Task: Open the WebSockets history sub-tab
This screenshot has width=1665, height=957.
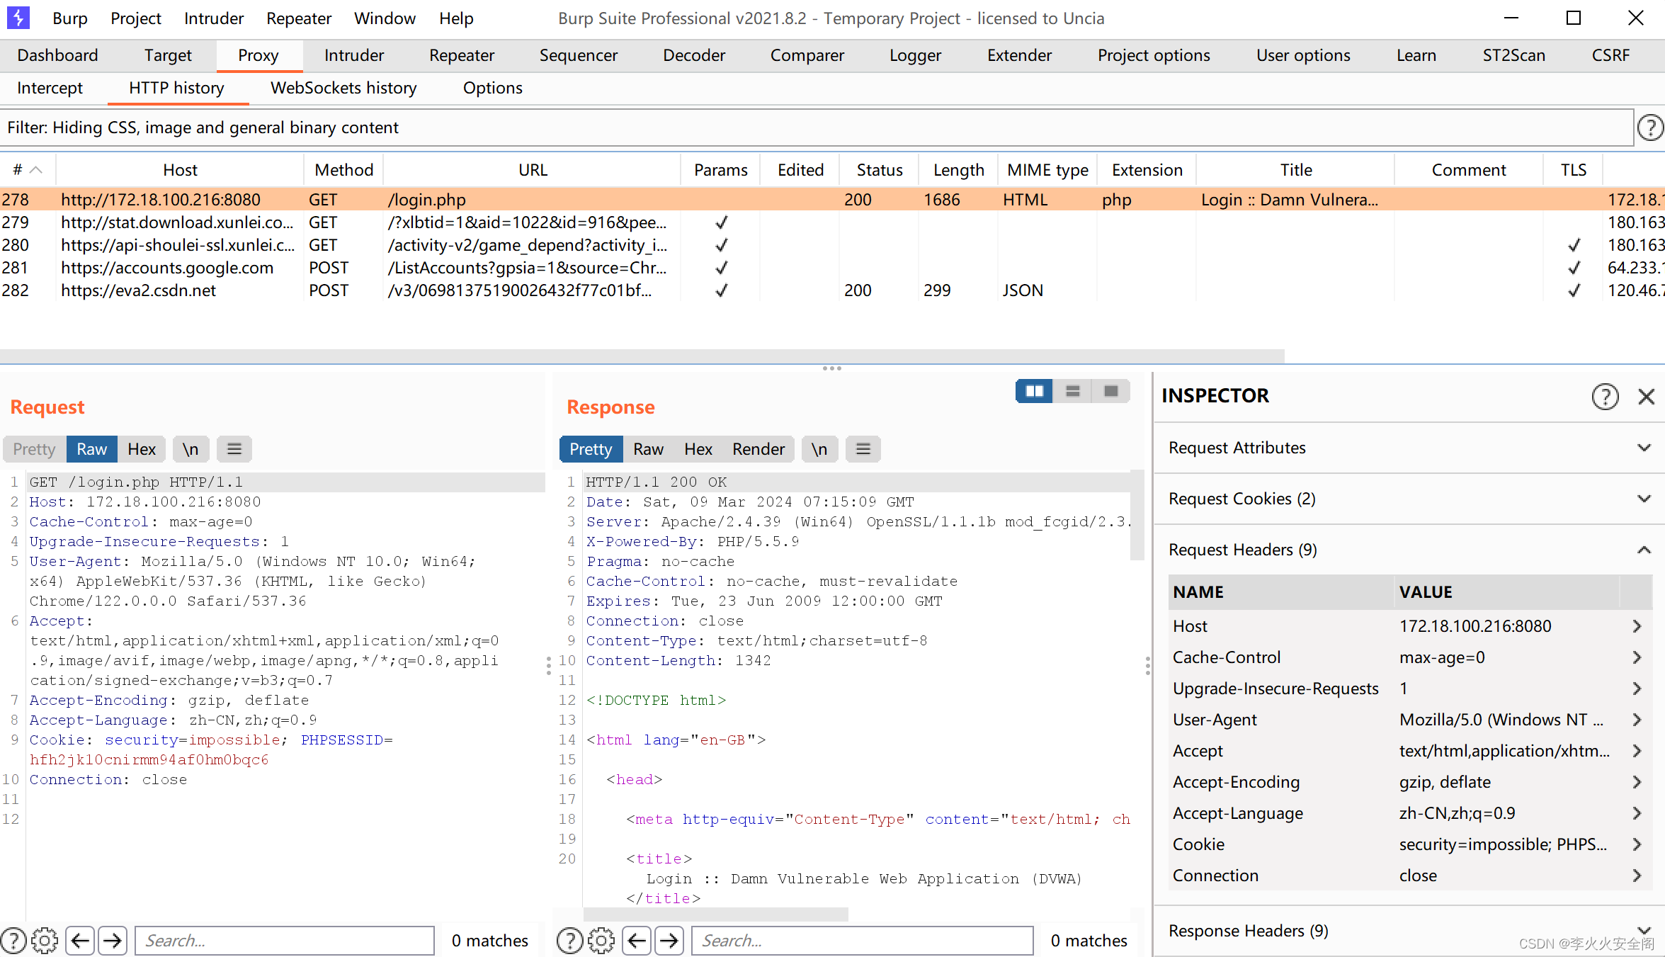Action: coord(343,88)
